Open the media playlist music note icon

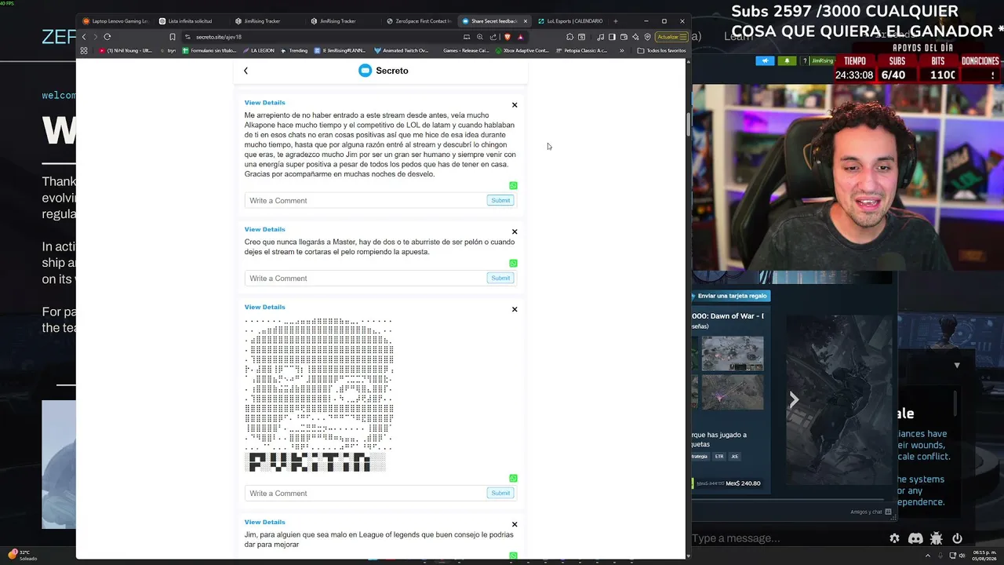601,37
